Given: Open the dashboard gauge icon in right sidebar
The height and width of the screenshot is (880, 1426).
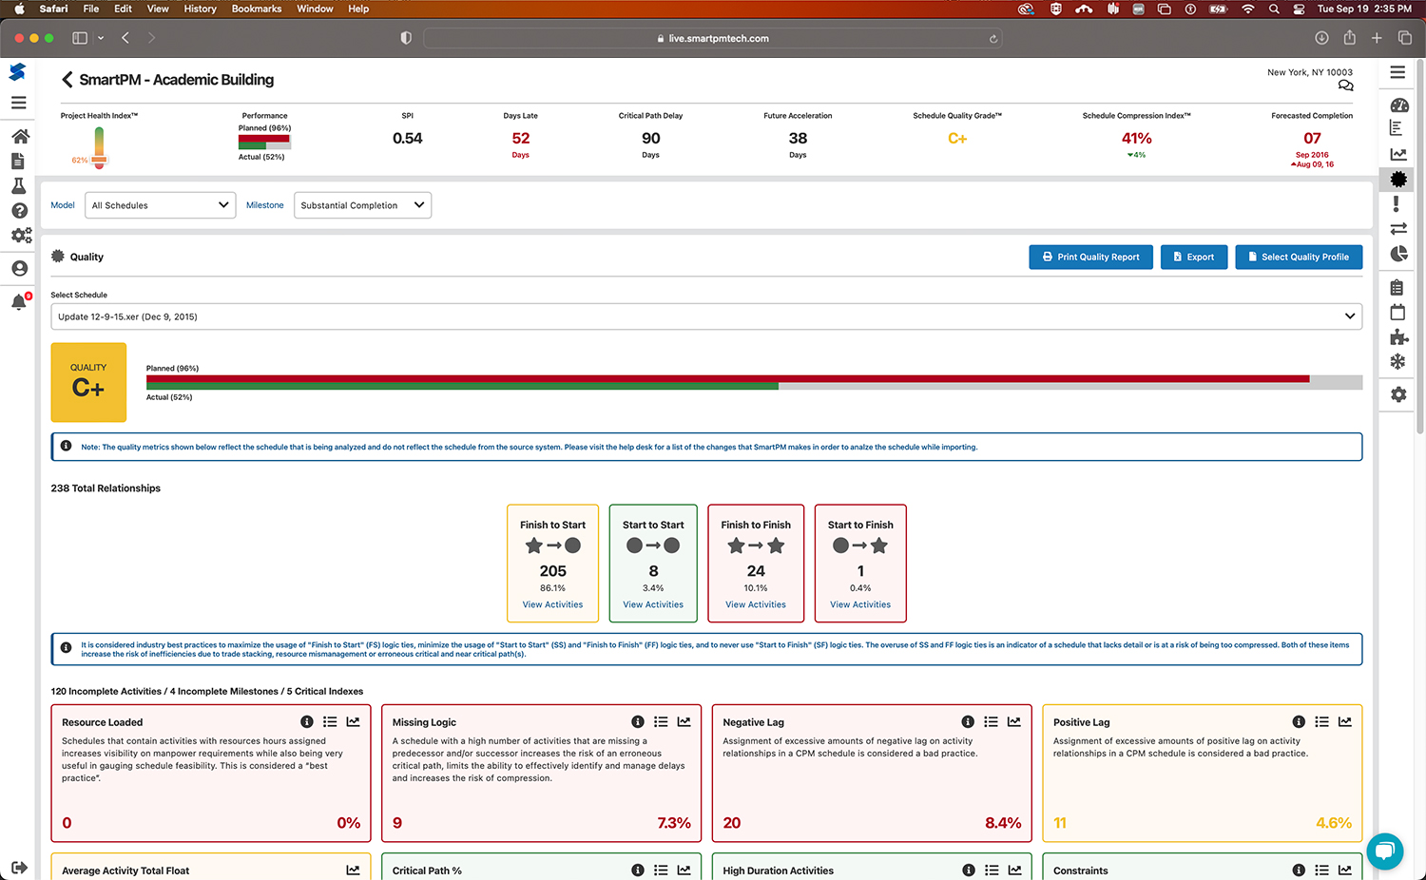Looking at the screenshot, I should (x=1398, y=105).
